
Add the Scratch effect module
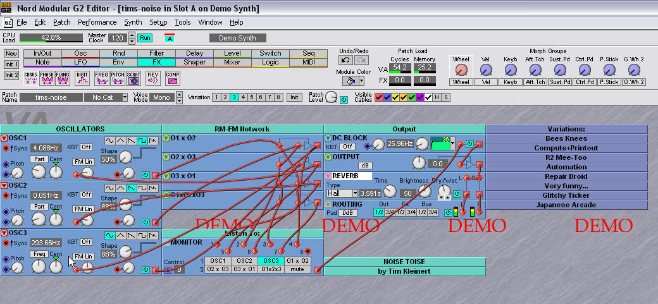coord(133,78)
